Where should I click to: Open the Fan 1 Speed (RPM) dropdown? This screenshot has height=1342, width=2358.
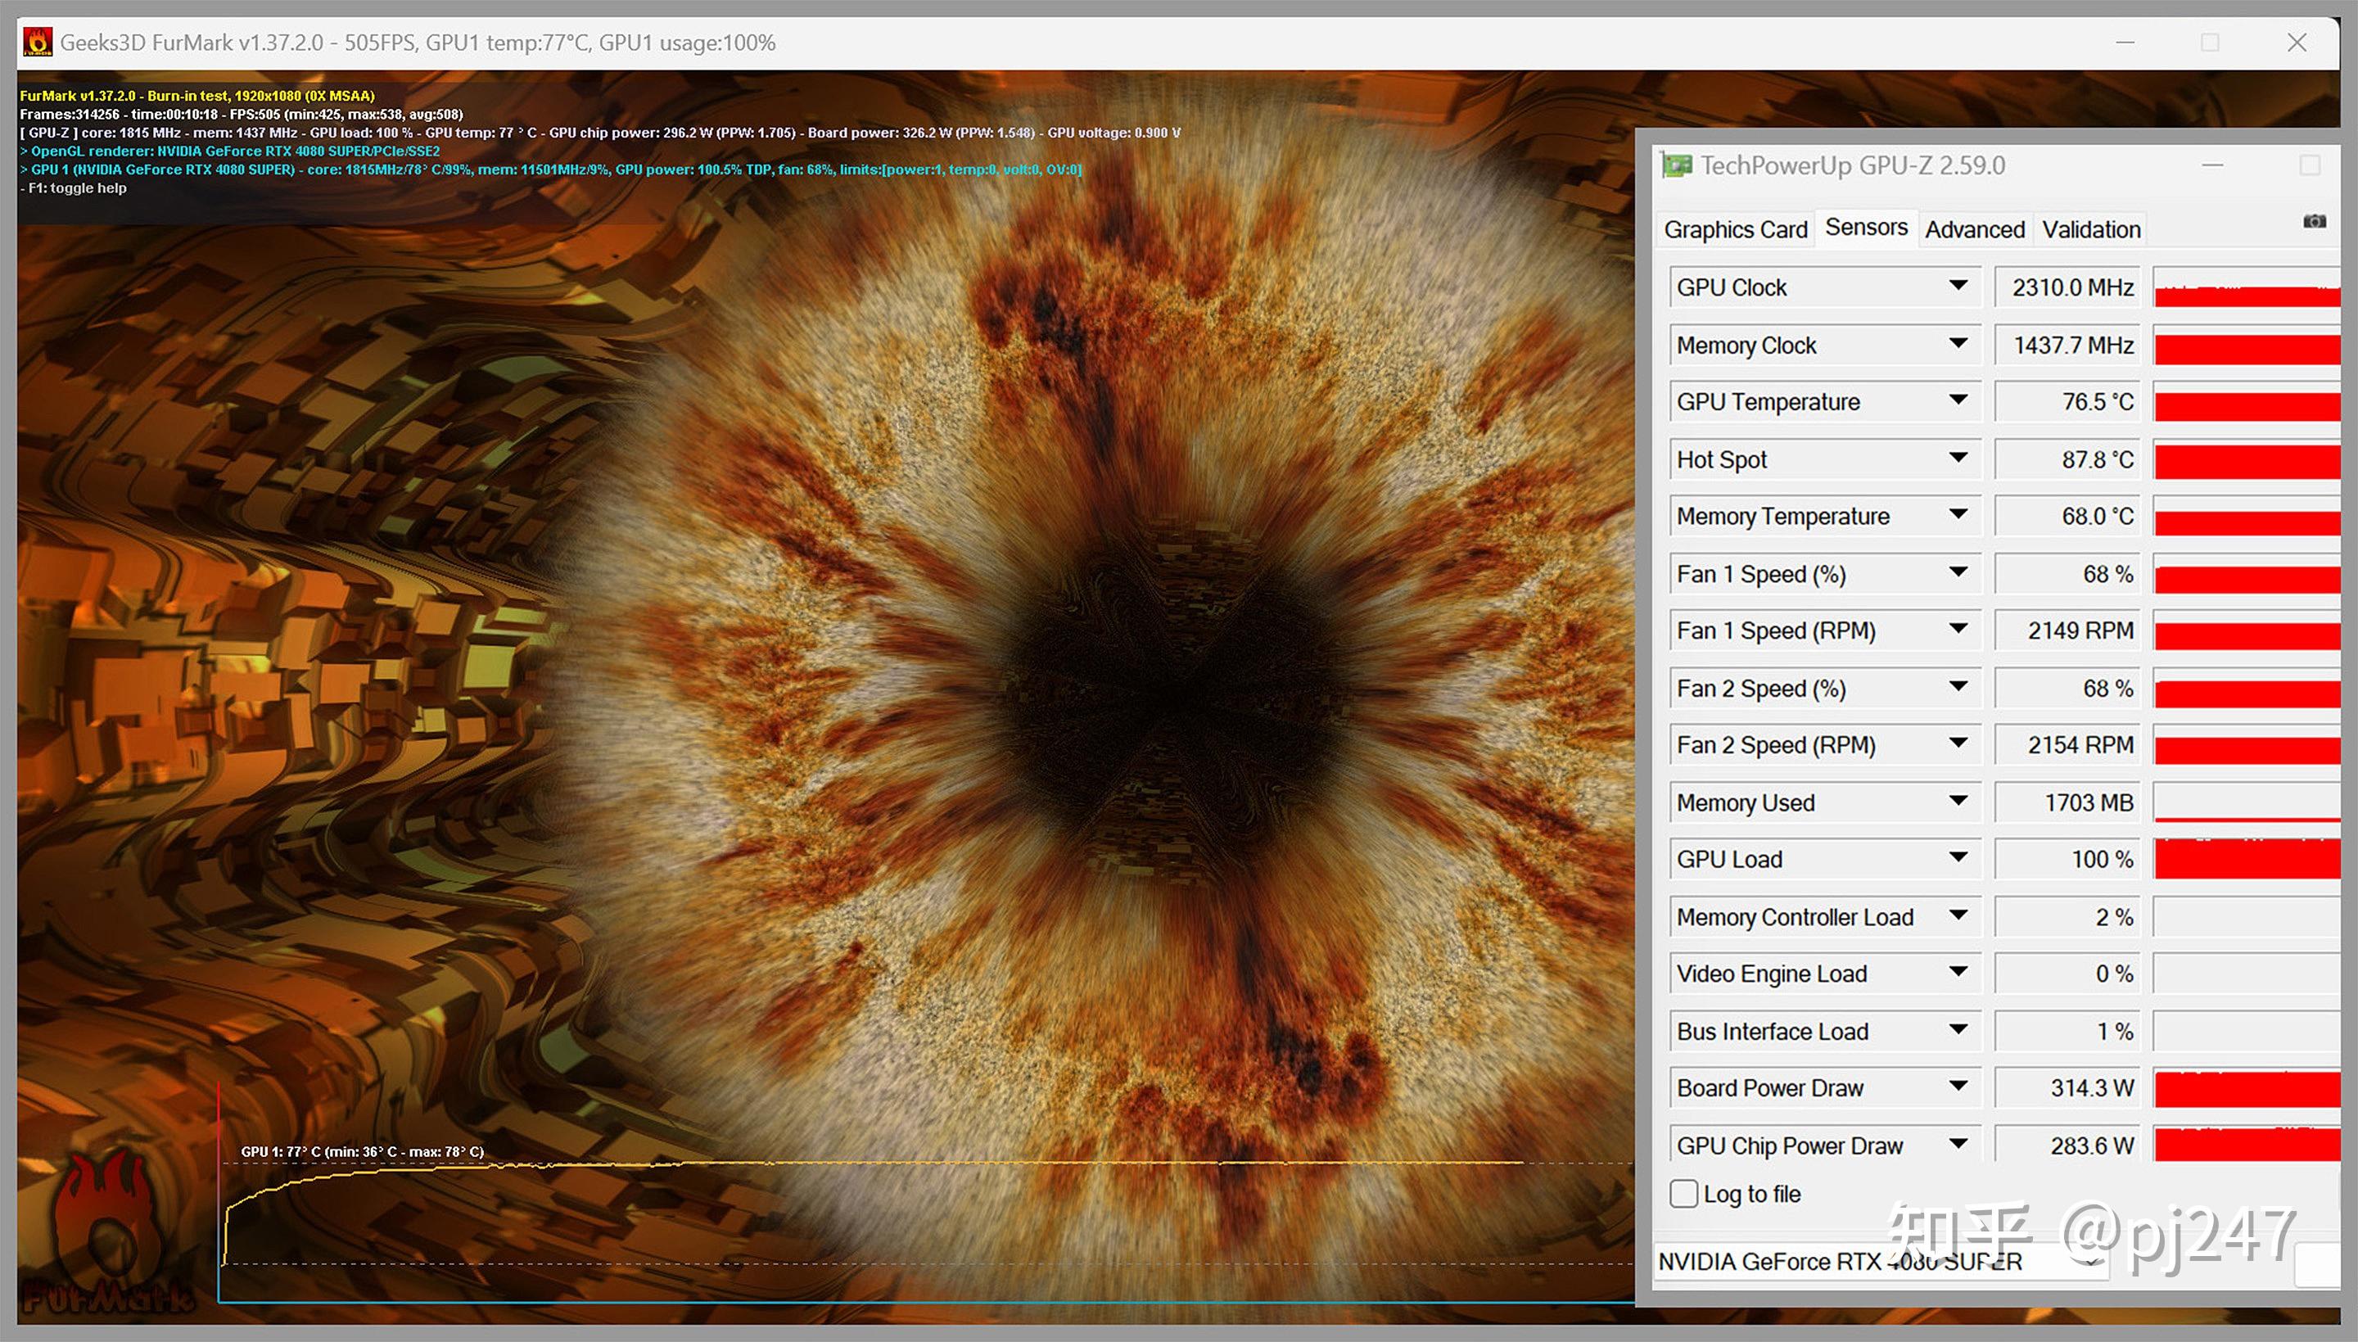click(x=1958, y=630)
